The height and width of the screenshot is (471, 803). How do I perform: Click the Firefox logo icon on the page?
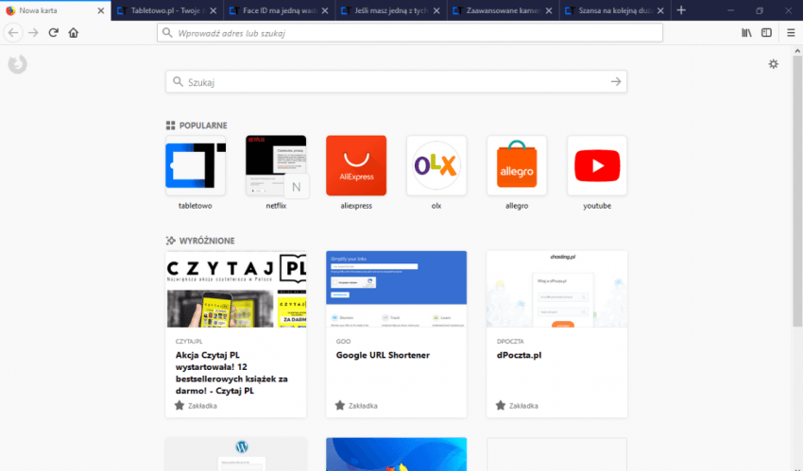point(17,64)
